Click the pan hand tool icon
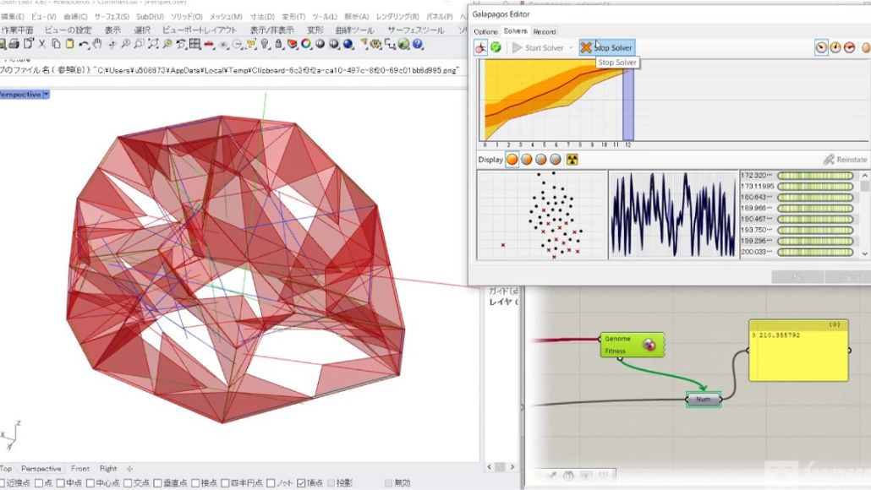871x490 pixels. (97, 44)
